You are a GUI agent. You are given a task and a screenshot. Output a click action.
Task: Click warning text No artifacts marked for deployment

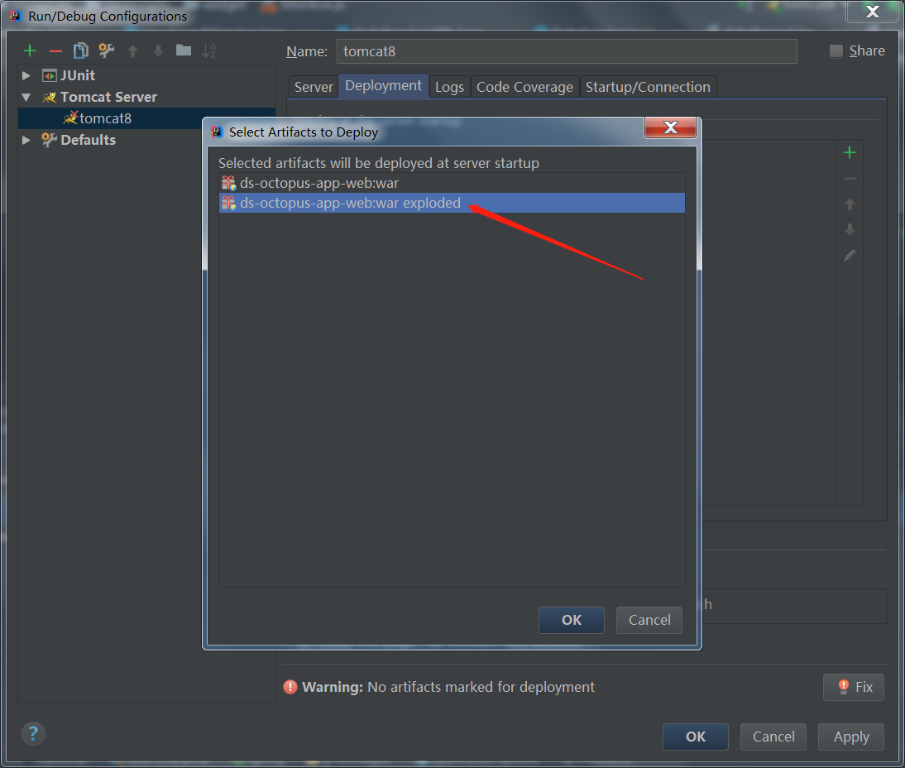click(x=481, y=687)
